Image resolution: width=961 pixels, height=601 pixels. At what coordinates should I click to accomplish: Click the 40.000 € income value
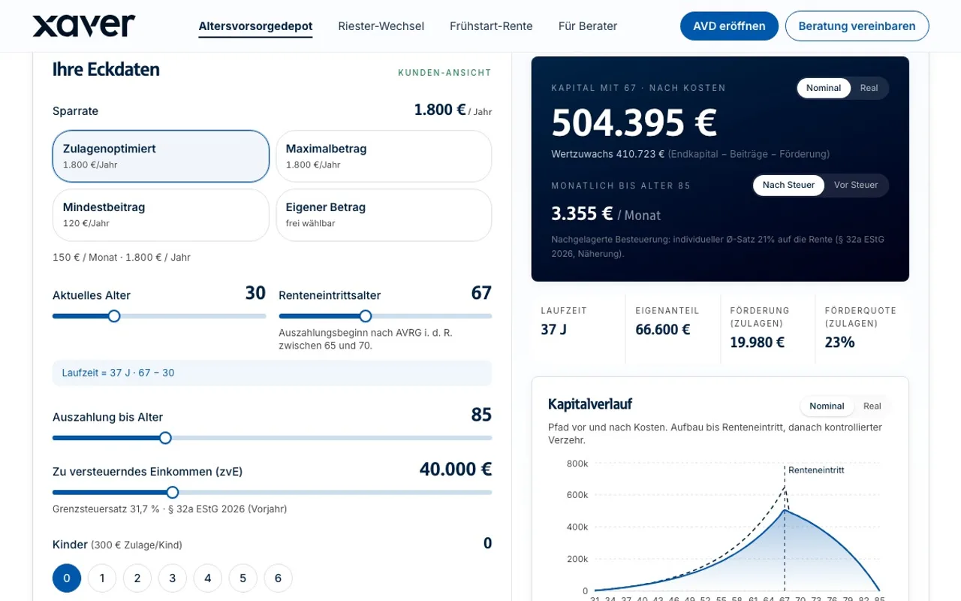point(456,470)
